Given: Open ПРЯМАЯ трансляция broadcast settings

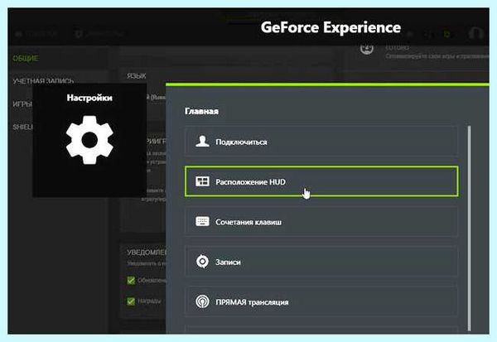Looking at the screenshot, I should [321, 301].
